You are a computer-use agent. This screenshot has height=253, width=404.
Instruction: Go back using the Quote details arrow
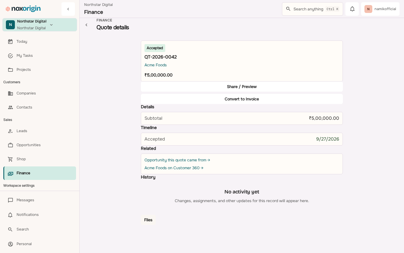point(86,25)
